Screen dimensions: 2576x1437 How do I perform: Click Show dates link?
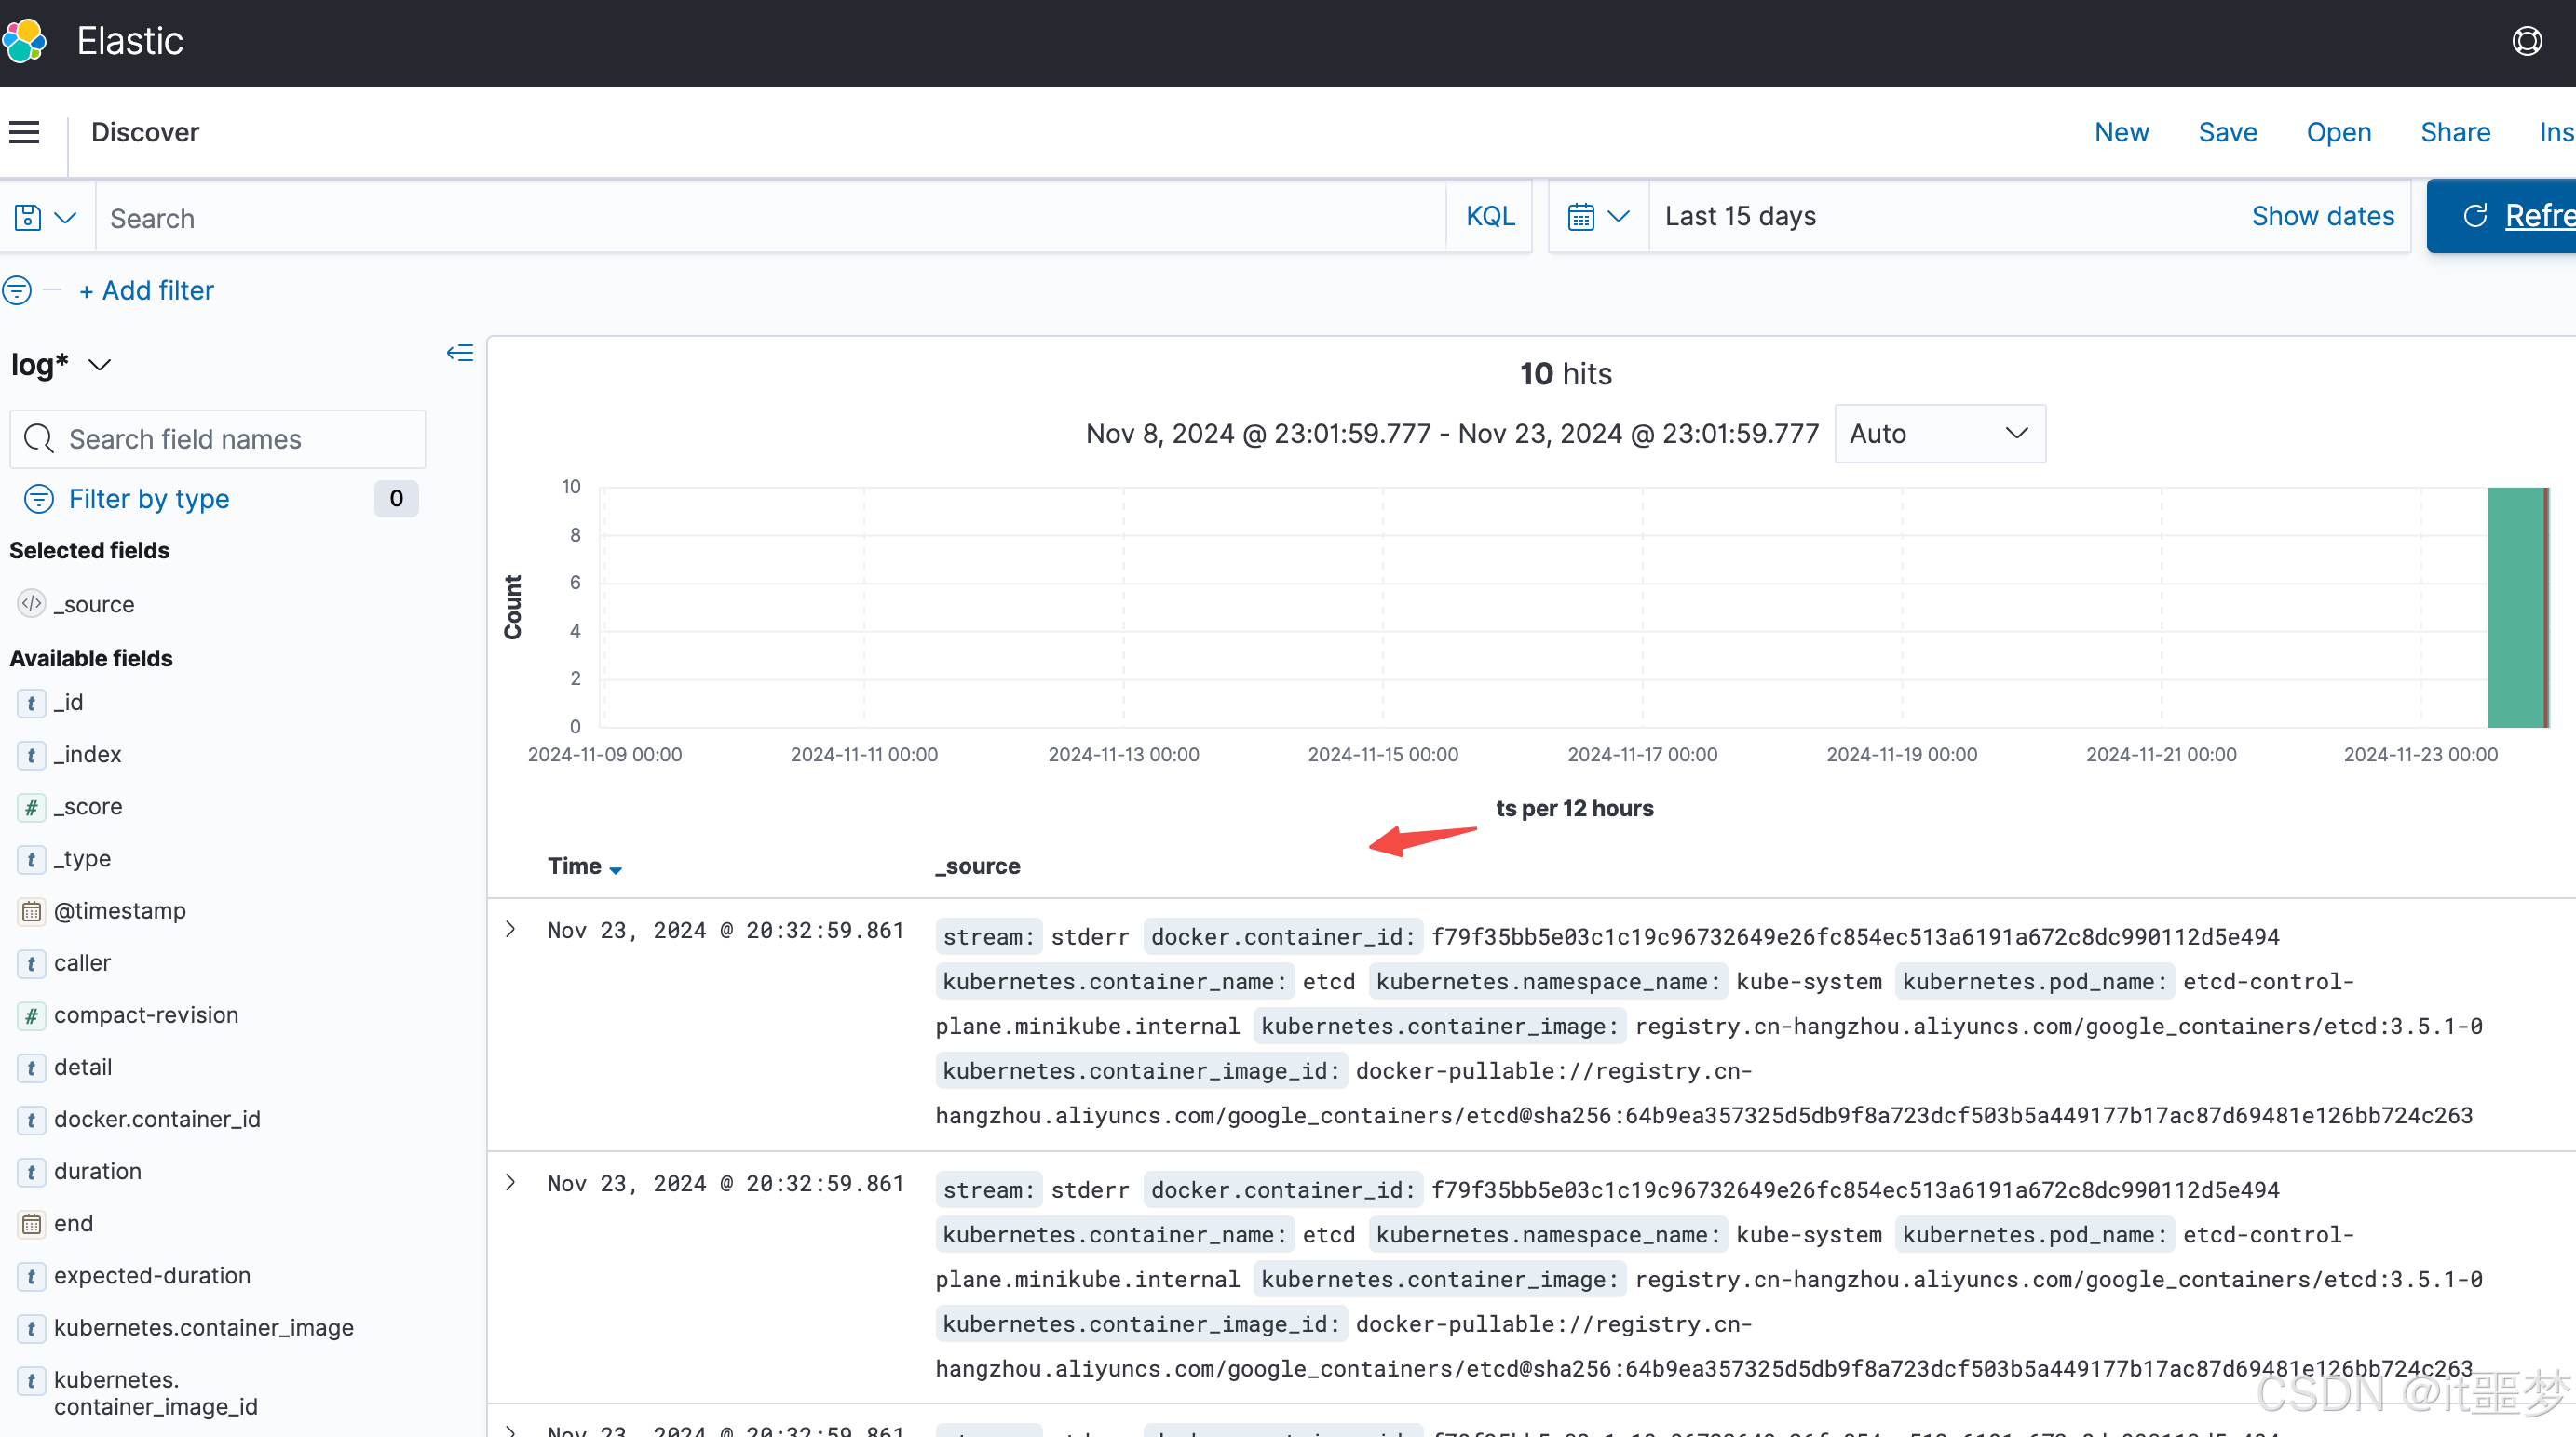pos(2322,216)
